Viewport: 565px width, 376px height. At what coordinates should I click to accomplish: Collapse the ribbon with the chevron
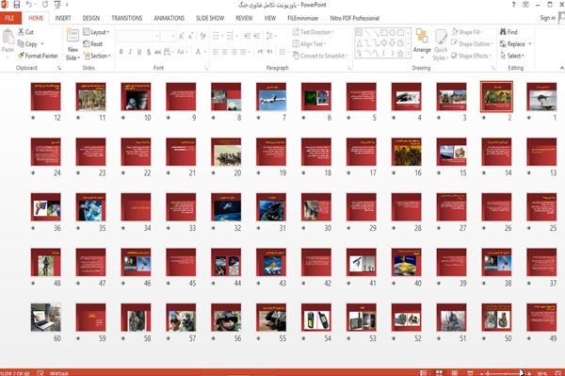tap(561, 68)
